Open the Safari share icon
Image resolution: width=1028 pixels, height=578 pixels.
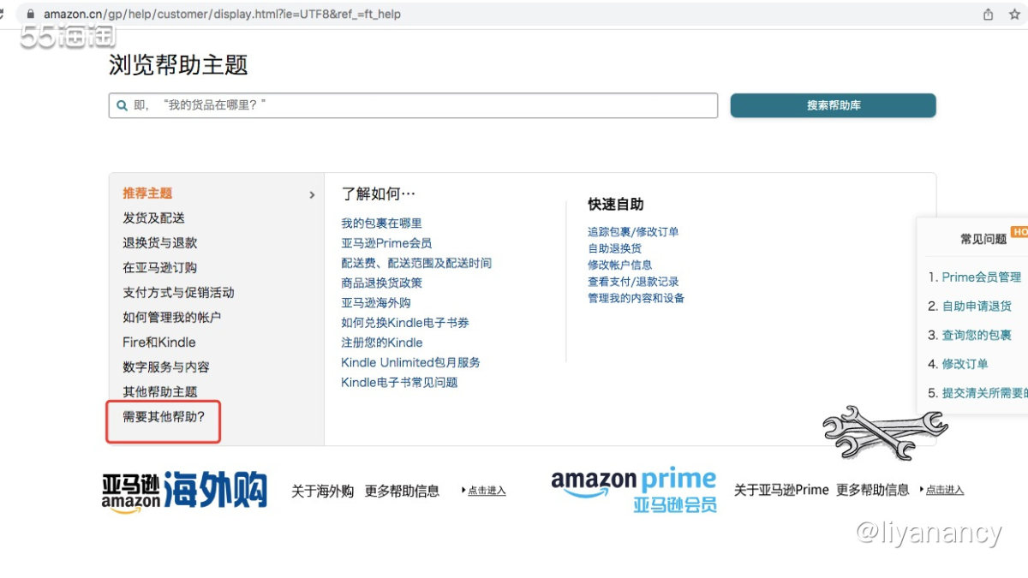click(x=987, y=14)
